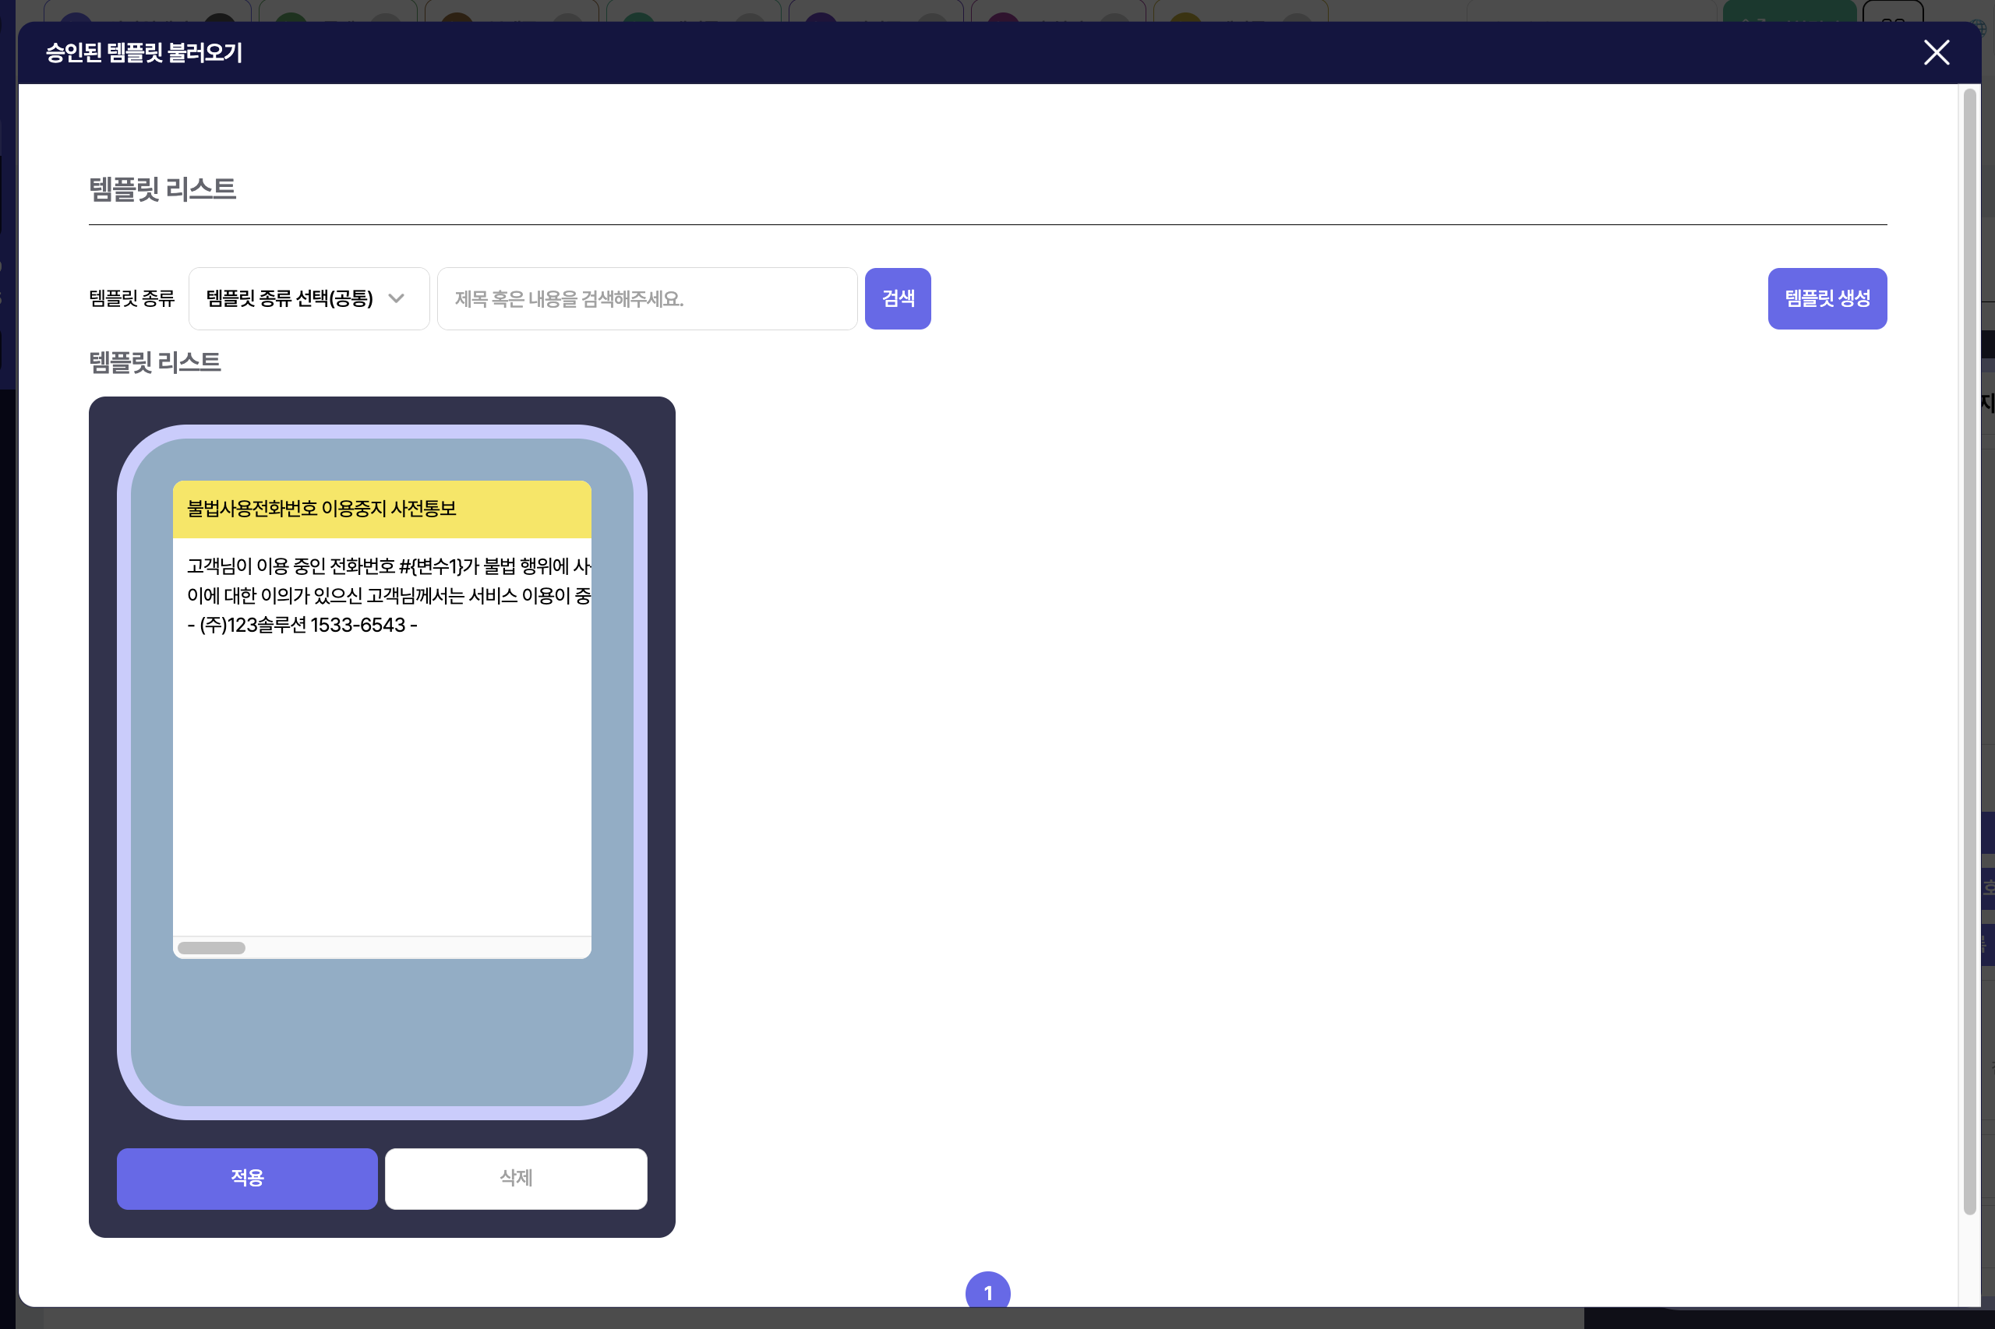1995x1329 pixels.
Task: Click the template preview horizontal scrollbar thumb
Action: click(211, 947)
